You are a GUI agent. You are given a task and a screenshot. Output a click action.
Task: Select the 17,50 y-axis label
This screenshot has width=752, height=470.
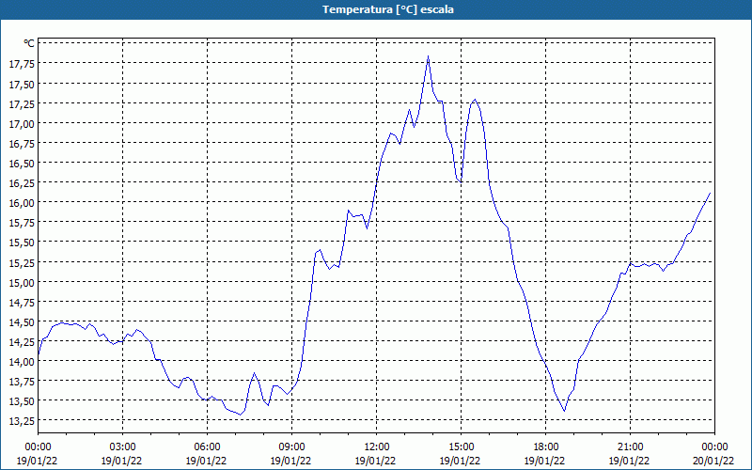22,84
